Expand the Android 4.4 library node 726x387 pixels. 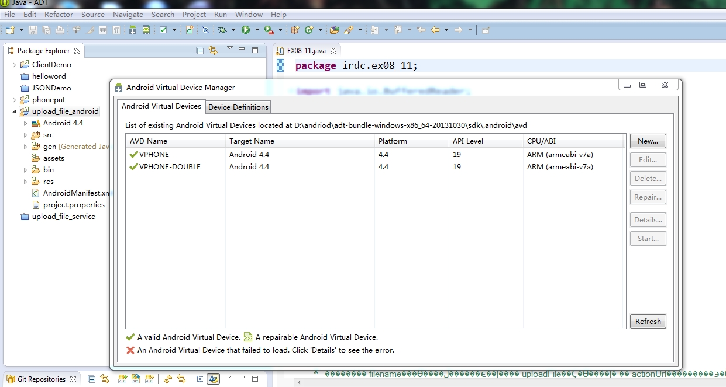(x=26, y=123)
